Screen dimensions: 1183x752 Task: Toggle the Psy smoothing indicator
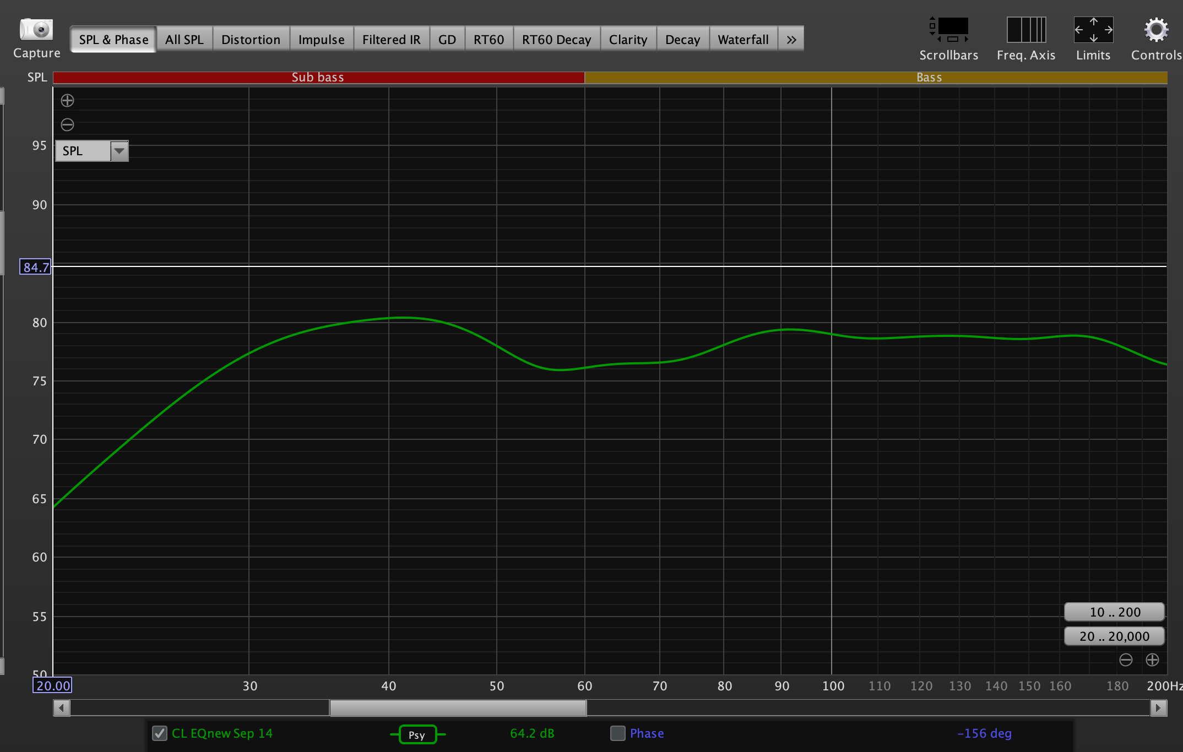(417, 734)
